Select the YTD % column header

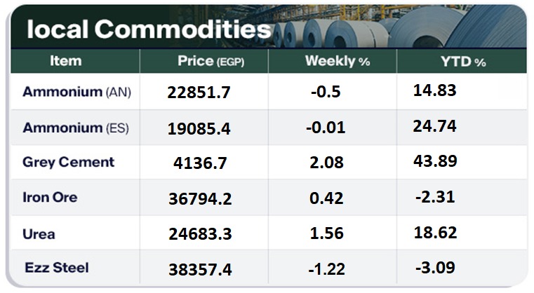coord(462,62)
